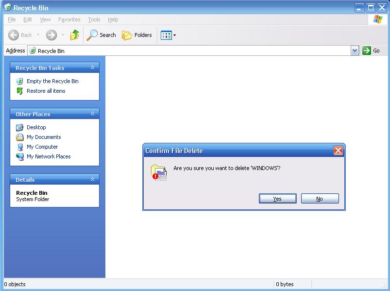Open the My Network Places link
This screenshot has width=390, height=291.
(x=49, y=156)
